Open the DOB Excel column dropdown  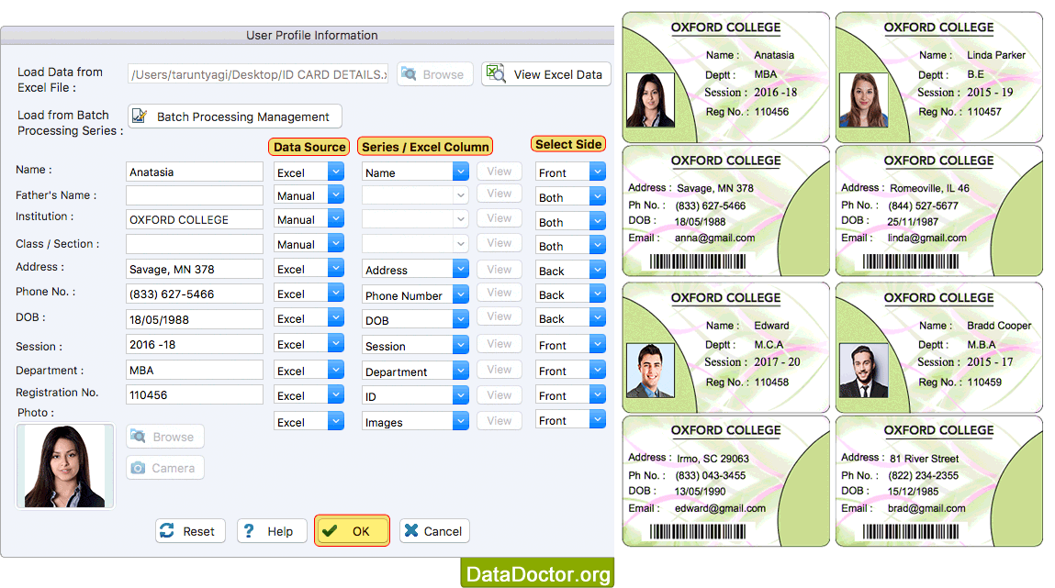coord(415,320)
